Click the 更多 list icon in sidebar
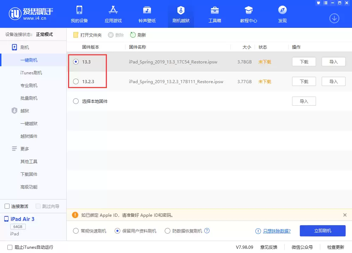The image size is (352, 253). click(14, 148)
